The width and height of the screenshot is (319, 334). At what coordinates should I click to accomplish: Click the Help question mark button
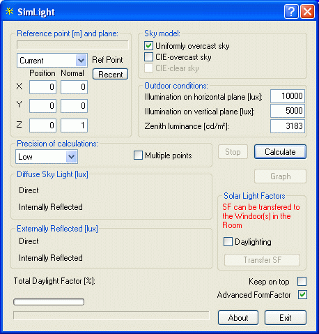click(291, 11)
